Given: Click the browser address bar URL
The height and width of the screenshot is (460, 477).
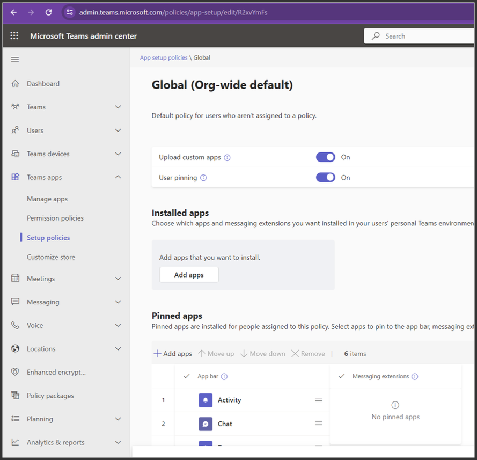Looking at the screenshot, I should (x=173, y=12).
